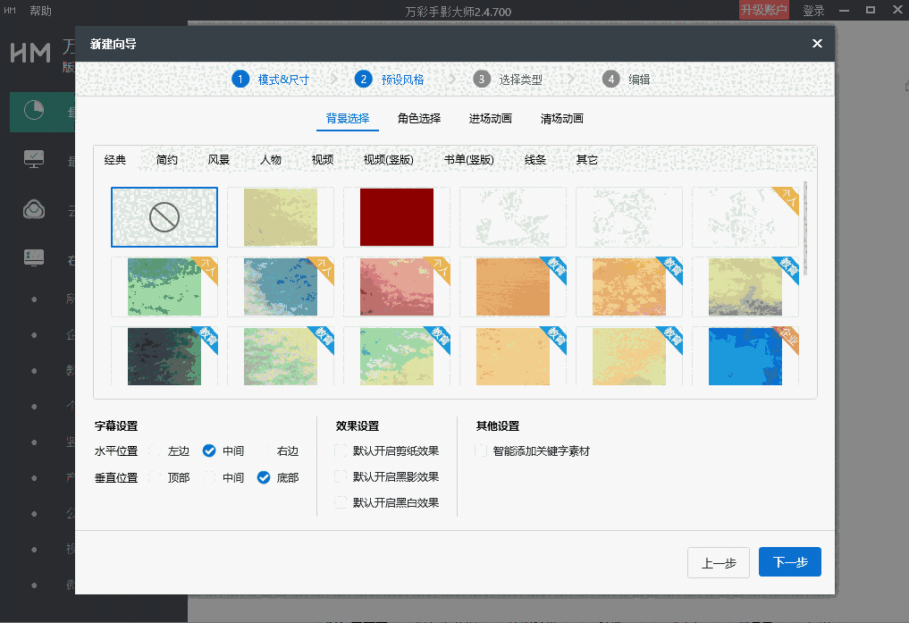Click the 下一步 button
Screen dimensions: 909x623
[789, 561]
